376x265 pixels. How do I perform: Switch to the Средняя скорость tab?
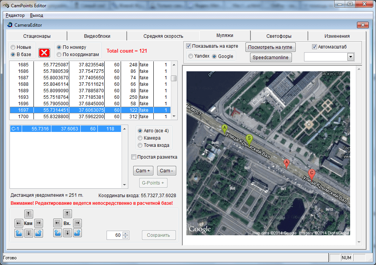pyautogui.click(x=163, y=36)
